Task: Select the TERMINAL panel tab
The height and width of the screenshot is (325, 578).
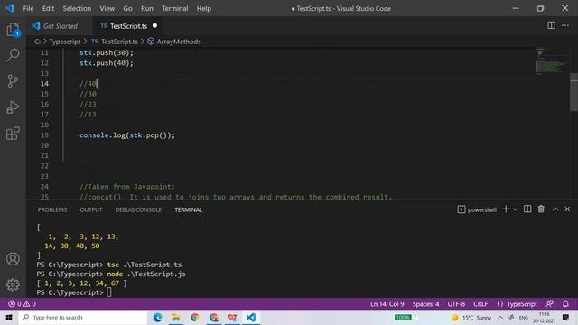Action: point(189,209)
